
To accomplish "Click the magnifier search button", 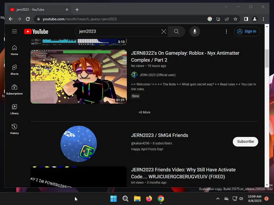I will [x=177, y=31].
